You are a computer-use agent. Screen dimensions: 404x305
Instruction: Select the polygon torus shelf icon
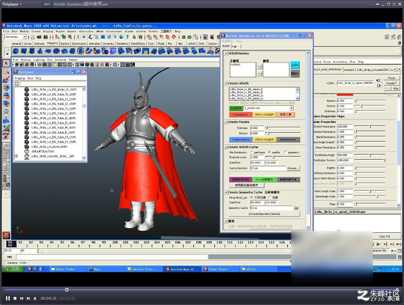[56, 51]
